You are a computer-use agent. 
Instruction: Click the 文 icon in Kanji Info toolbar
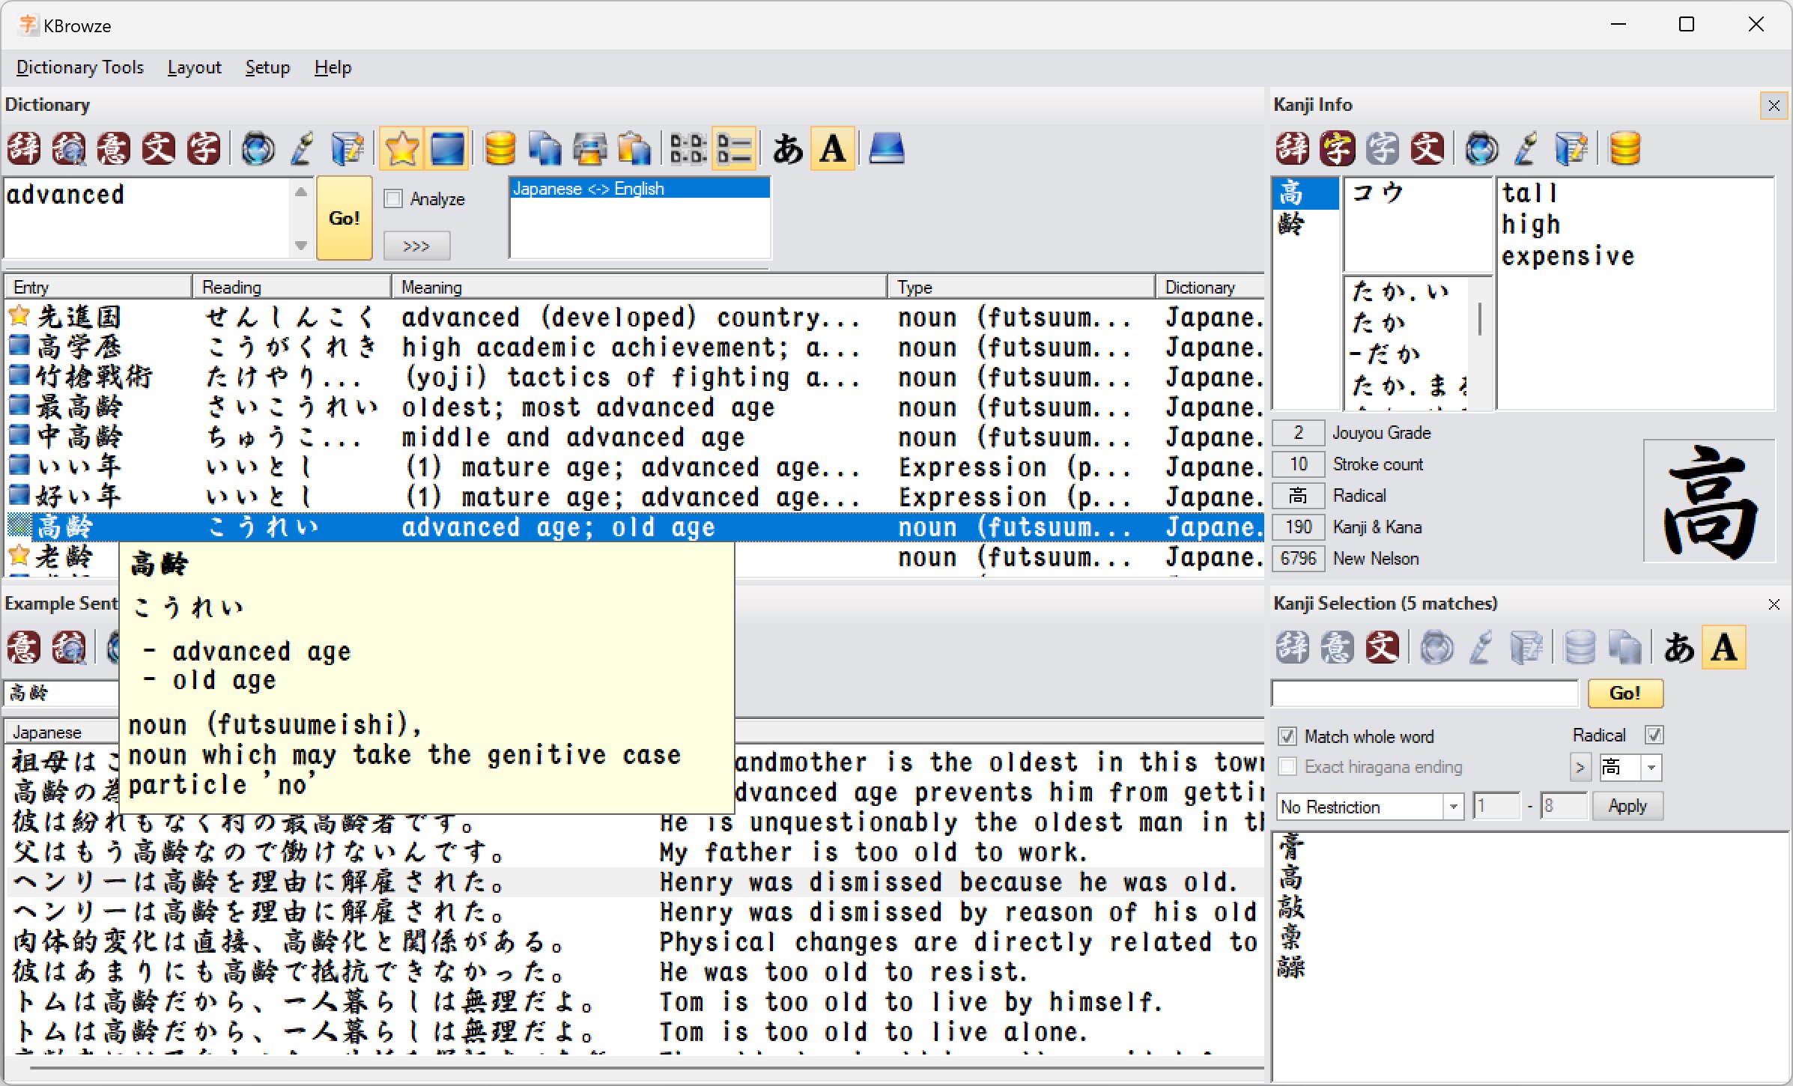point(1427,148)
